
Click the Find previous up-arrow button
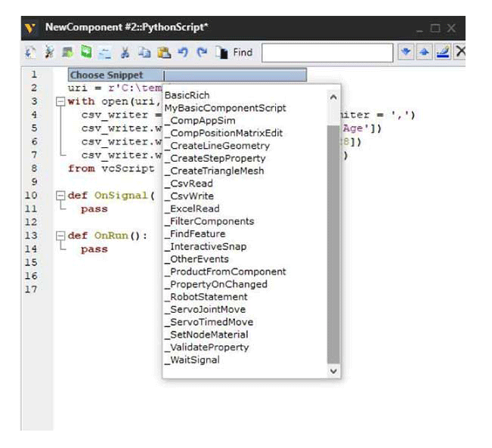click(424, 52)
